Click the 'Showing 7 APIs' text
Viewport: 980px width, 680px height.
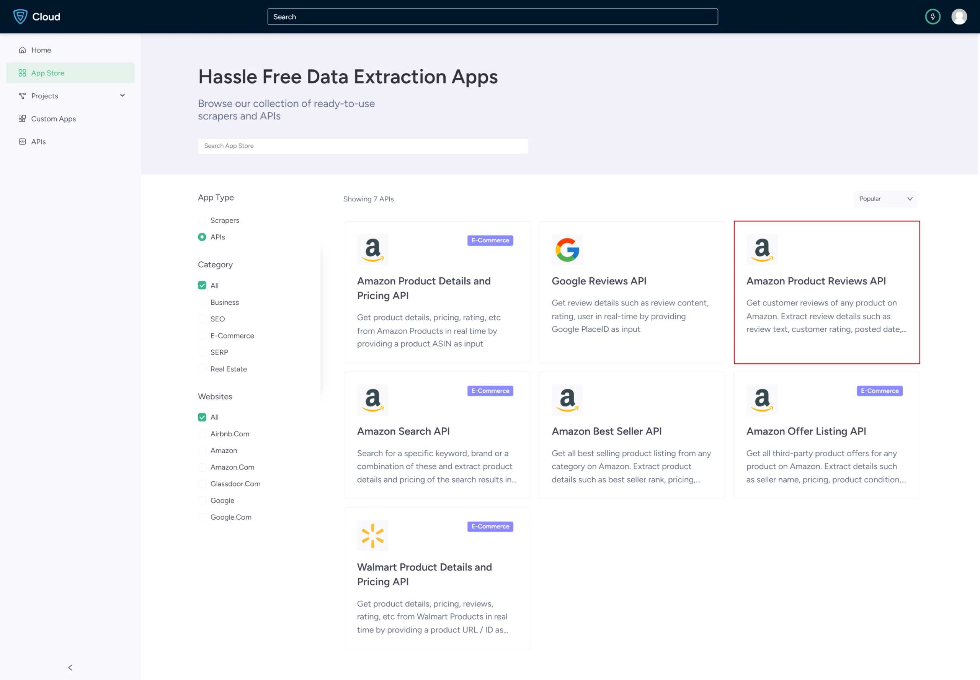pos(368,199)
